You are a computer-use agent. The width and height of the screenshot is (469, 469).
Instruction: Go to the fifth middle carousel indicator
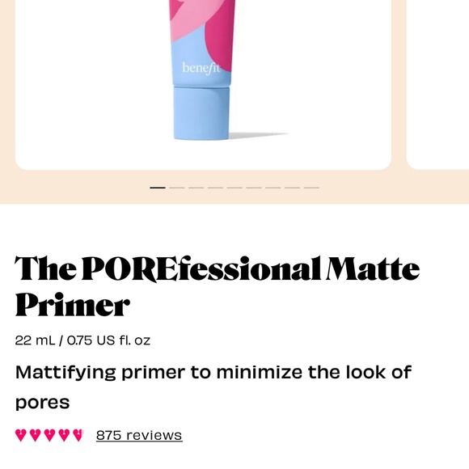point(234,188)
